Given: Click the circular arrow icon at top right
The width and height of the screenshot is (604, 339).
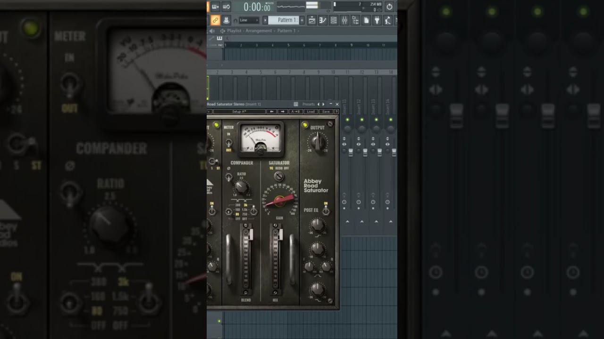Looking at the screenshot, I should 389,7.
